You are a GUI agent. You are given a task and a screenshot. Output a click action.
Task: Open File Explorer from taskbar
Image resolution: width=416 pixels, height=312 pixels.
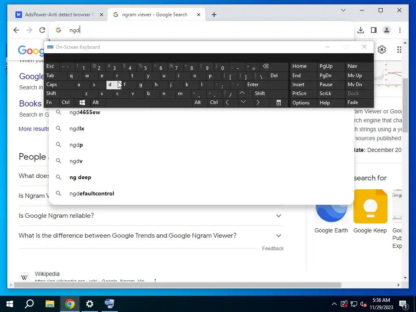point(50,304)
